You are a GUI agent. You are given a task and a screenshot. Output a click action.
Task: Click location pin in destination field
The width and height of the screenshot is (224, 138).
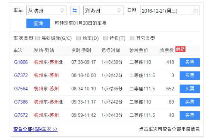pos(119,10)
